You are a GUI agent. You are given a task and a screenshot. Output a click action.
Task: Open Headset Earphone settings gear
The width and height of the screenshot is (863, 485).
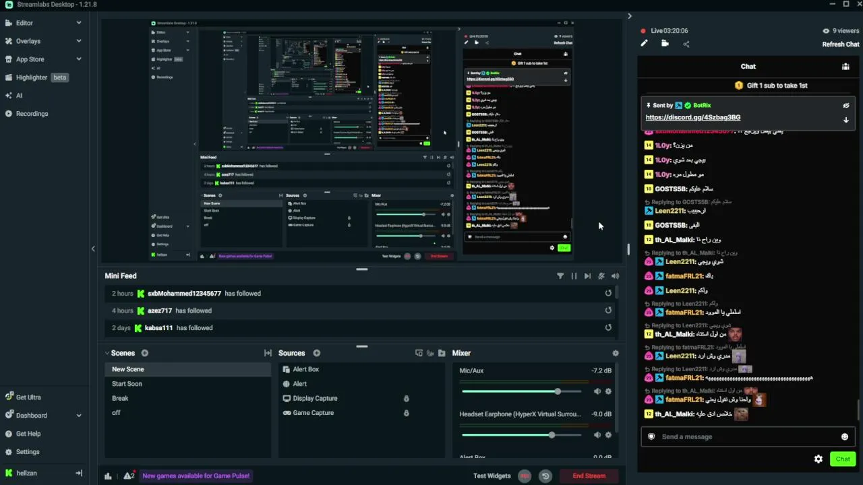[608, 435]
